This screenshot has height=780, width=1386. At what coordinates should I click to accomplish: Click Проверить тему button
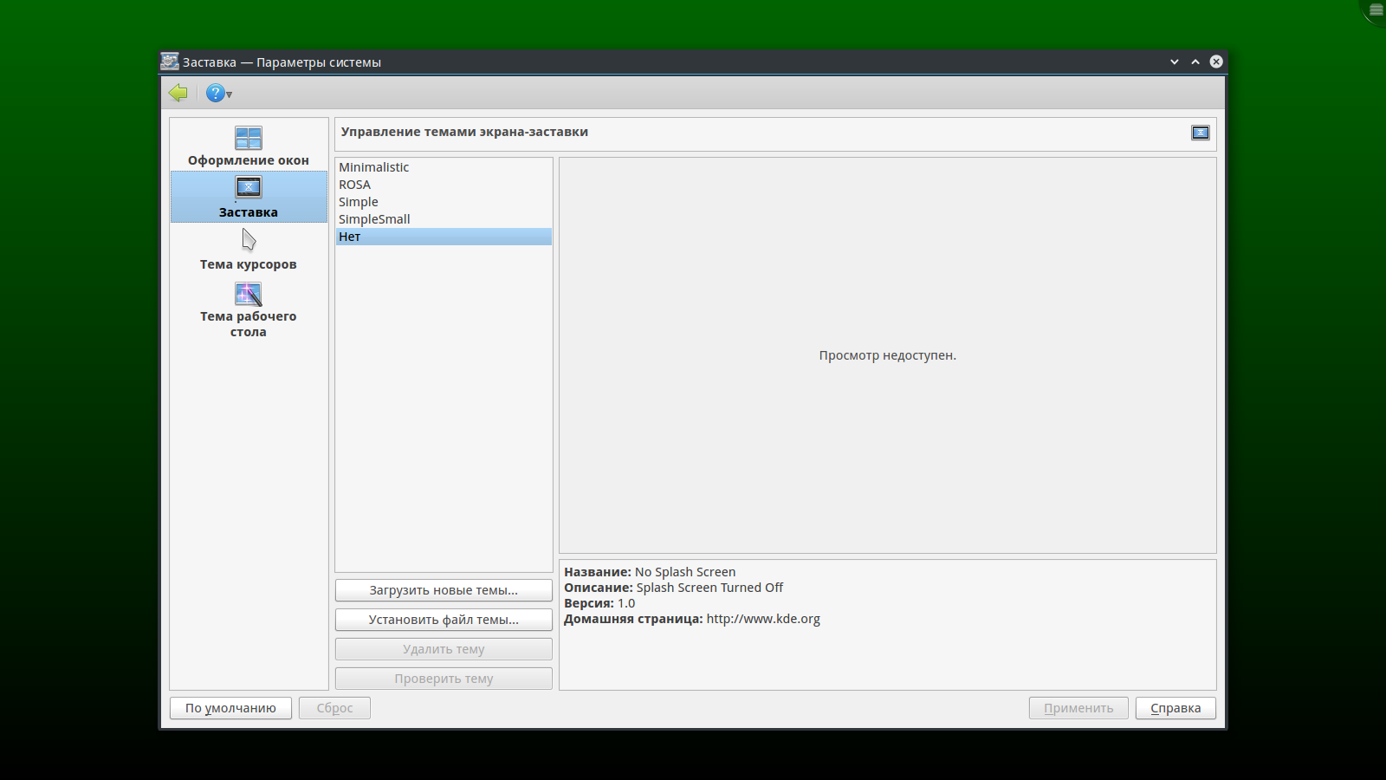444,679
